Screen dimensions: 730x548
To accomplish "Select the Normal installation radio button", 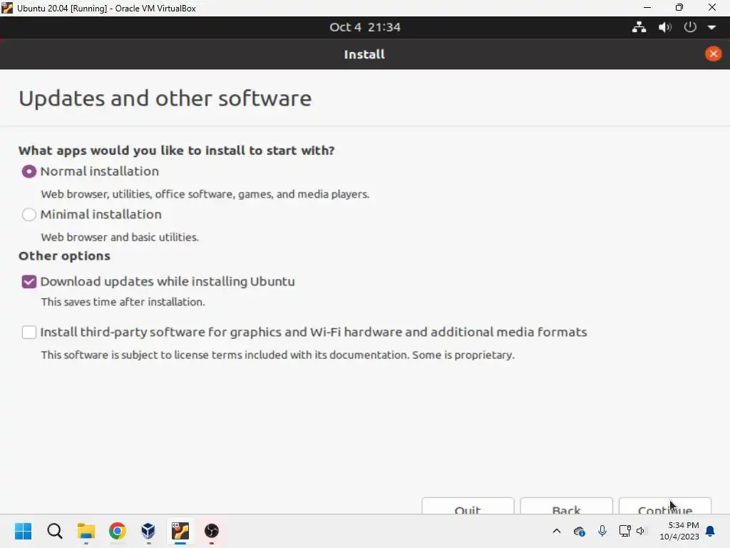I will click(29, 171).
